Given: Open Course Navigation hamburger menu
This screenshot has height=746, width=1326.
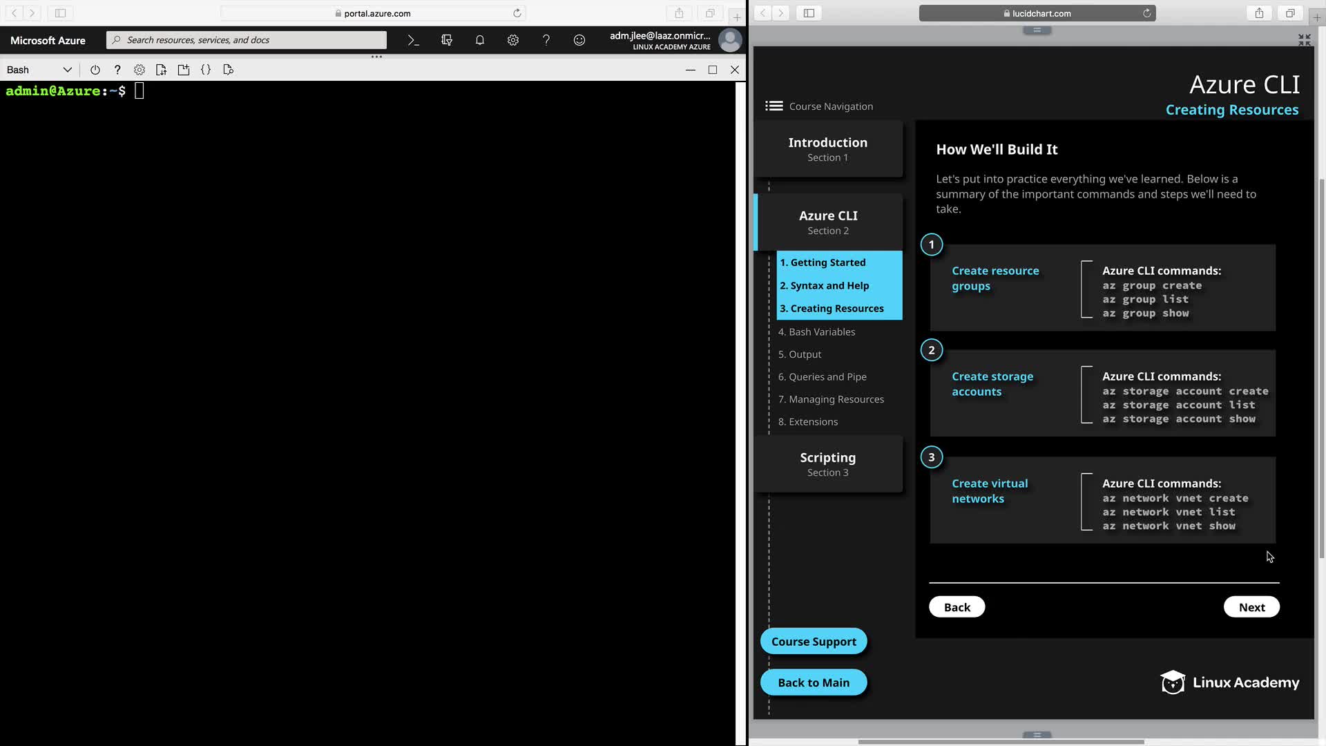Looking at the screenshot, I should coord(773,106).
